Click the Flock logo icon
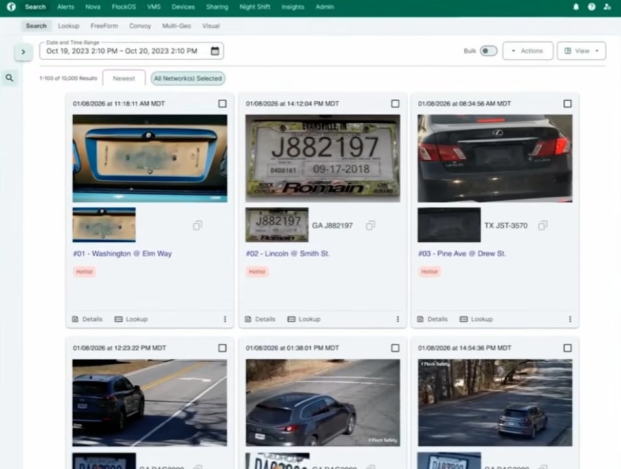621x469 pixels. 11,6
